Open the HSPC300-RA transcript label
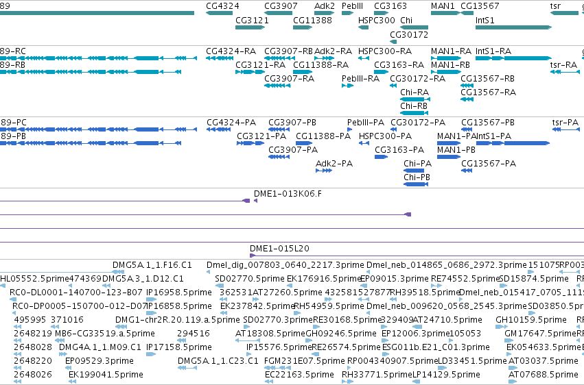Viewport: 584px width, 385px height. (x=385, y=51)
